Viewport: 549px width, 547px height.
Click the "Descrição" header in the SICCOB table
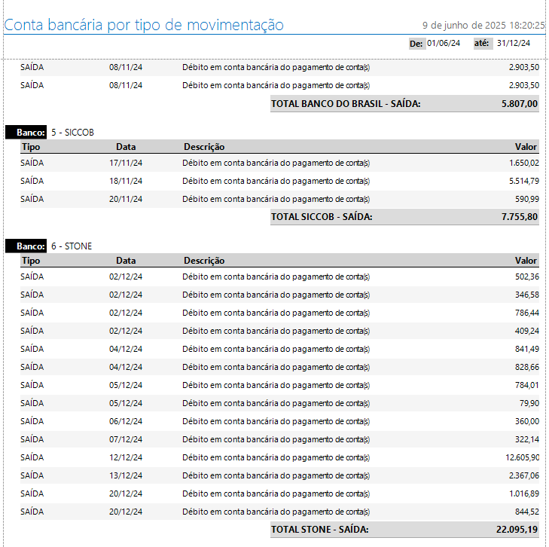coord(204,147)
